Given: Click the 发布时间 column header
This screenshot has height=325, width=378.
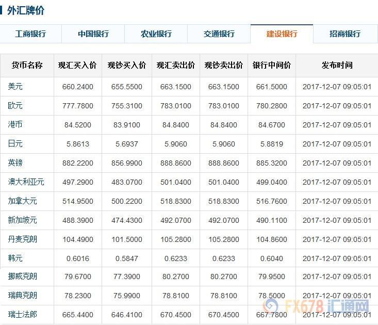Looking at the screenshot, I should click(x=337, y=65).
